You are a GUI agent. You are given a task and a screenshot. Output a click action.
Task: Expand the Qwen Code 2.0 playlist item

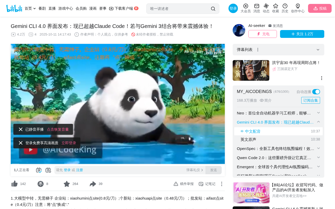319,158
